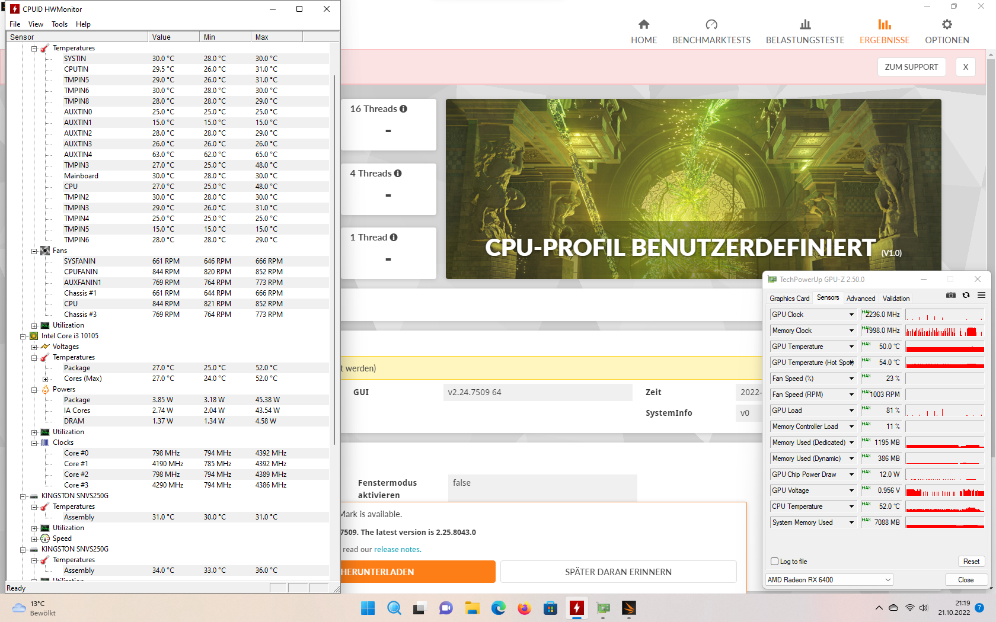
Task: Open the BELASTUNGSTESTE section
Action: pos(805,30)
